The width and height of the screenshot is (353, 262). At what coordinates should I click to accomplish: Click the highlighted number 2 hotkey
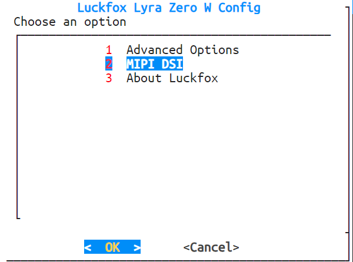(109, 64)
